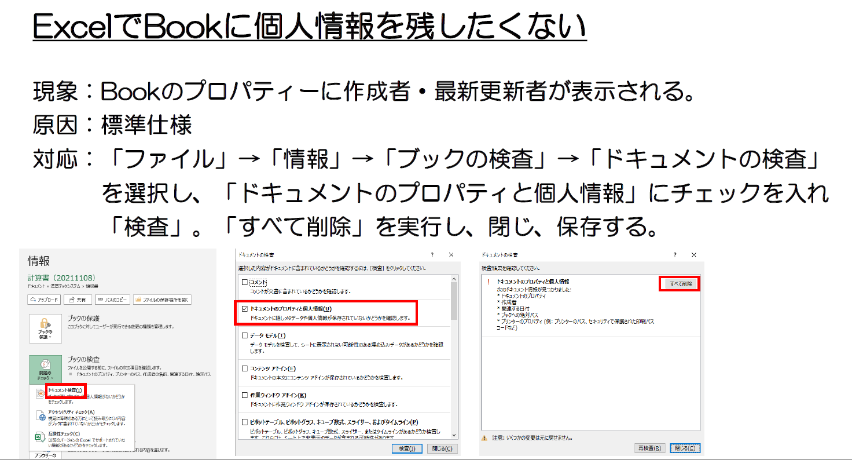The height and width of the screenshot is (460, 852).
Task: Click the Excel compatibility check icon
Action: 40,437
